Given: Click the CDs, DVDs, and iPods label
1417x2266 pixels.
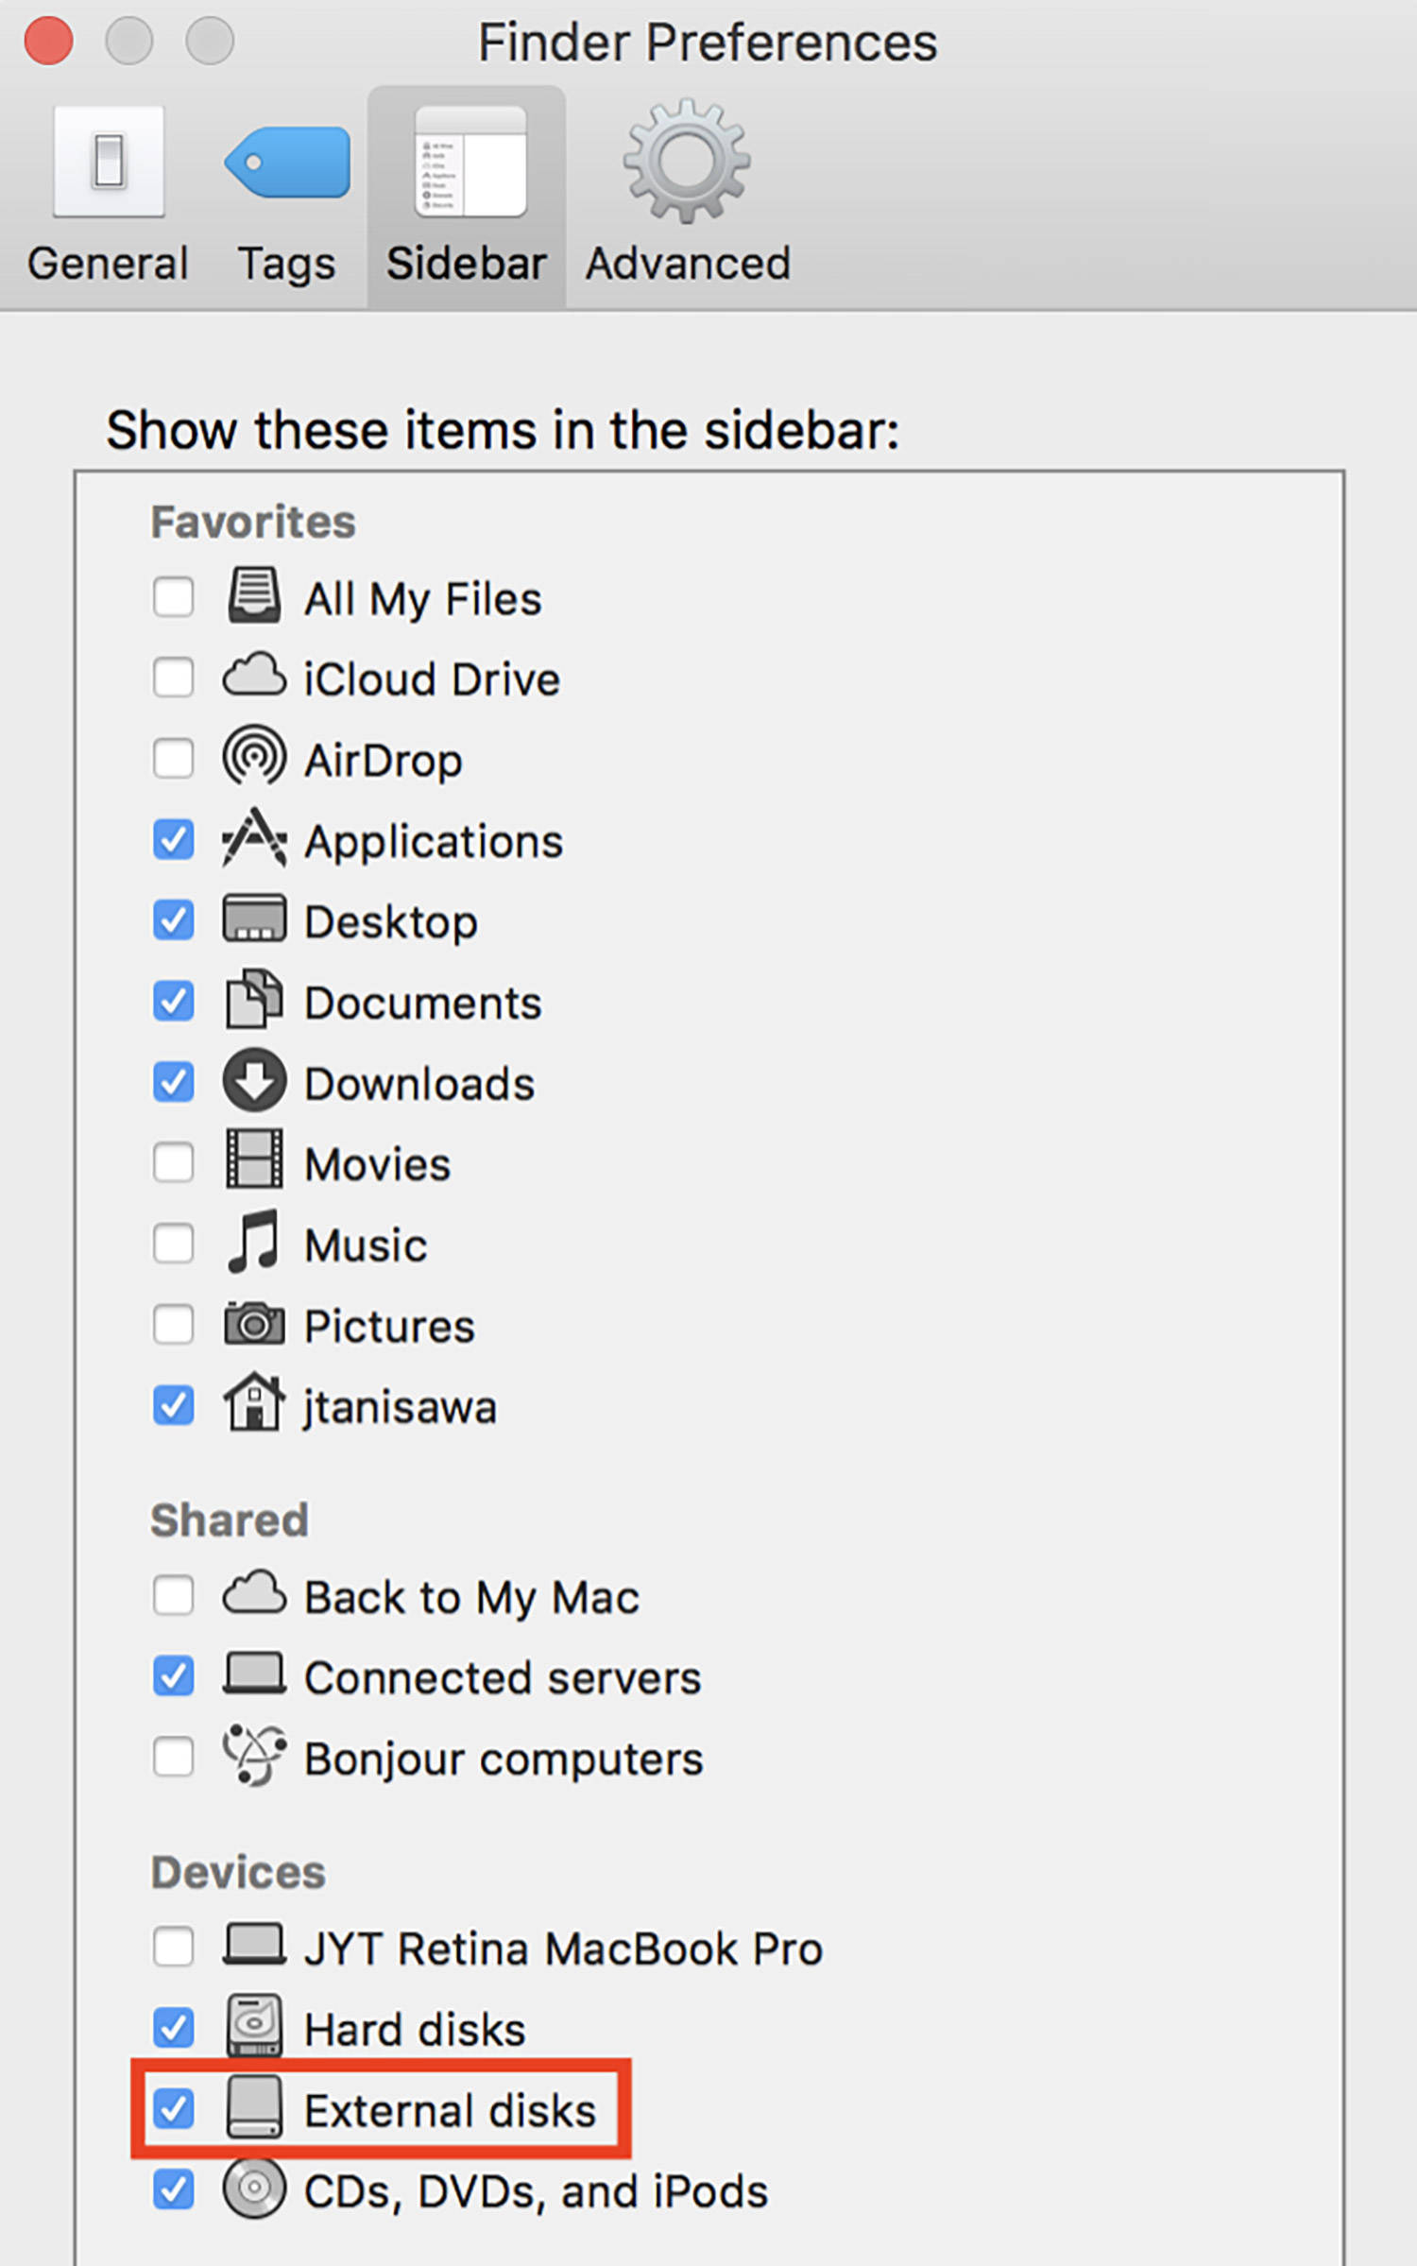Looking at the screenshot, I should (536, 2191).
